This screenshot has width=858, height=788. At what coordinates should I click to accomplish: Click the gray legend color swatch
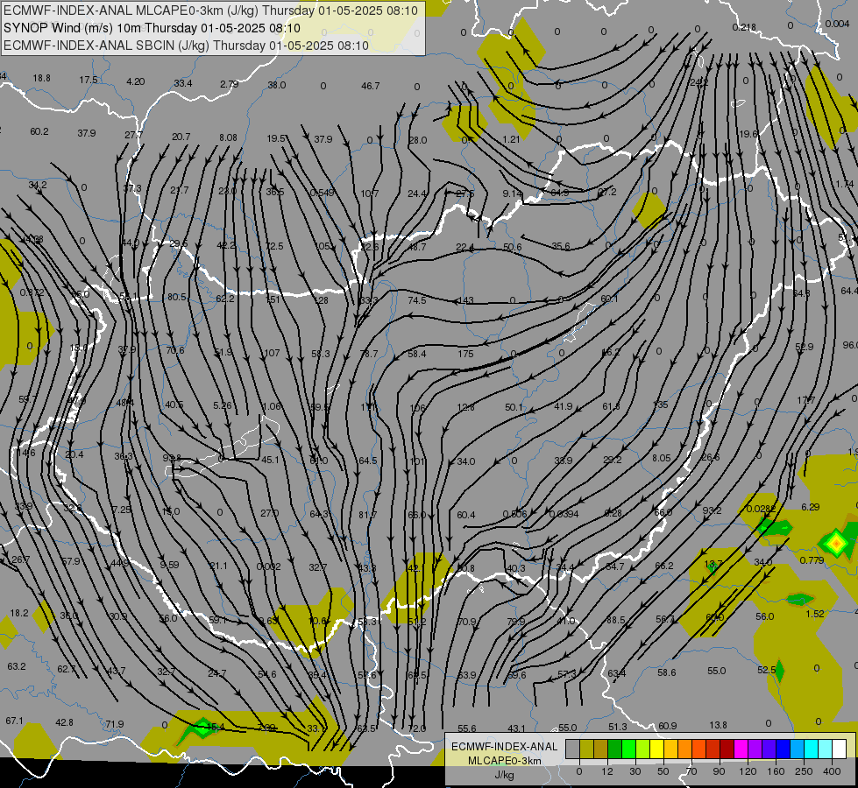click(573, 749)
